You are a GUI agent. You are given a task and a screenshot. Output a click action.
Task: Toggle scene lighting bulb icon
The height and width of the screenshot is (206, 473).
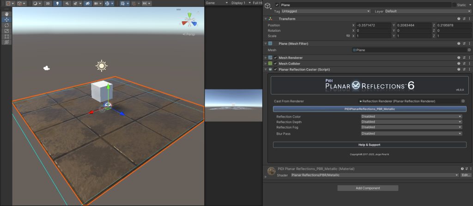[58, 4]
